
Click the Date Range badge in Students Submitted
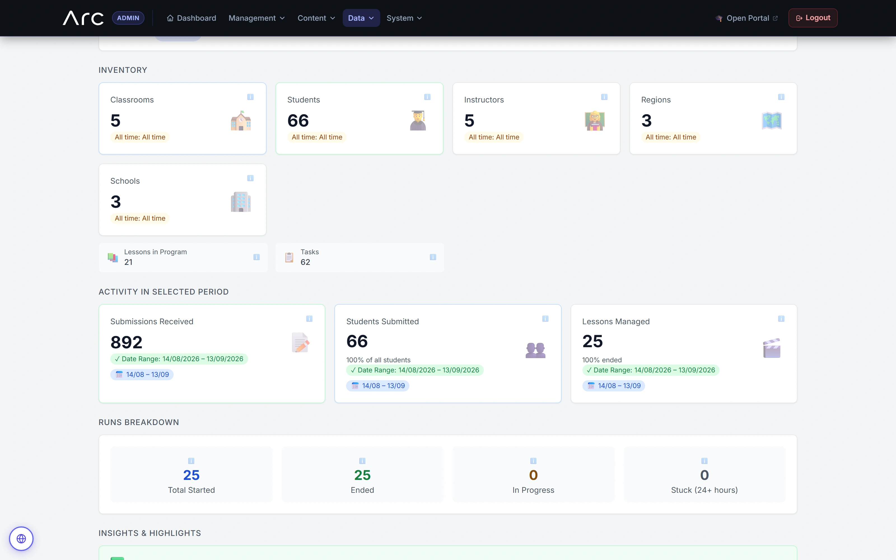point(415,370)
